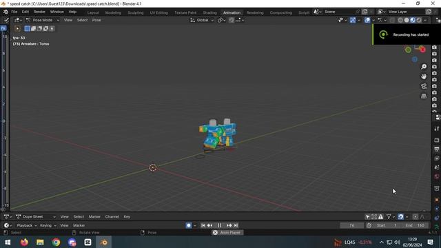
Task: Click the Blender logo menu icon
Action: coord(6,12)
